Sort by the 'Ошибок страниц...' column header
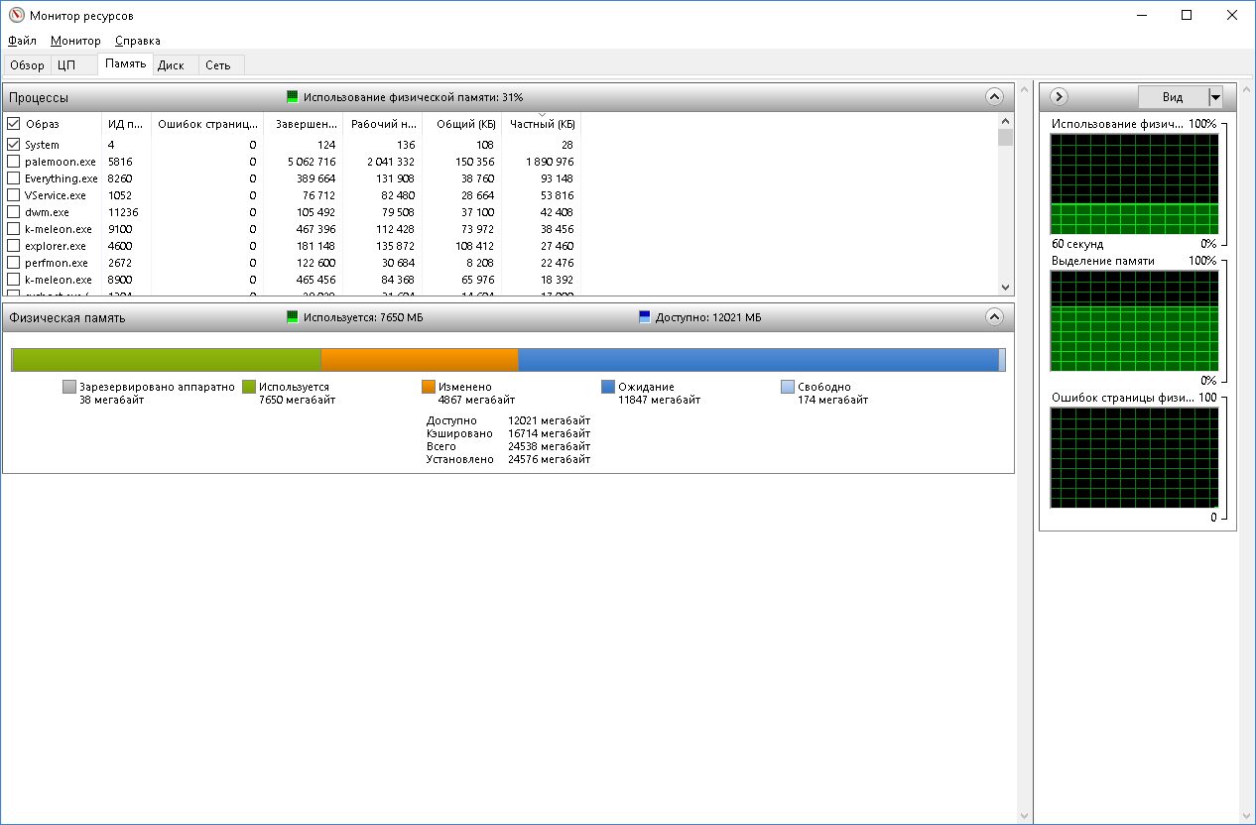The height and width of the screenshot is (825, 1256). (x=207, y=124)
